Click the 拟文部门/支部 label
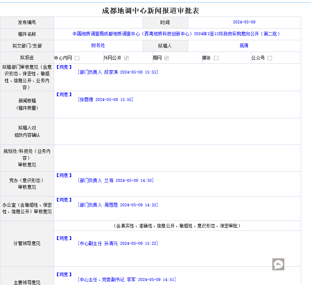The image size is (311, 285). point(27,46)
